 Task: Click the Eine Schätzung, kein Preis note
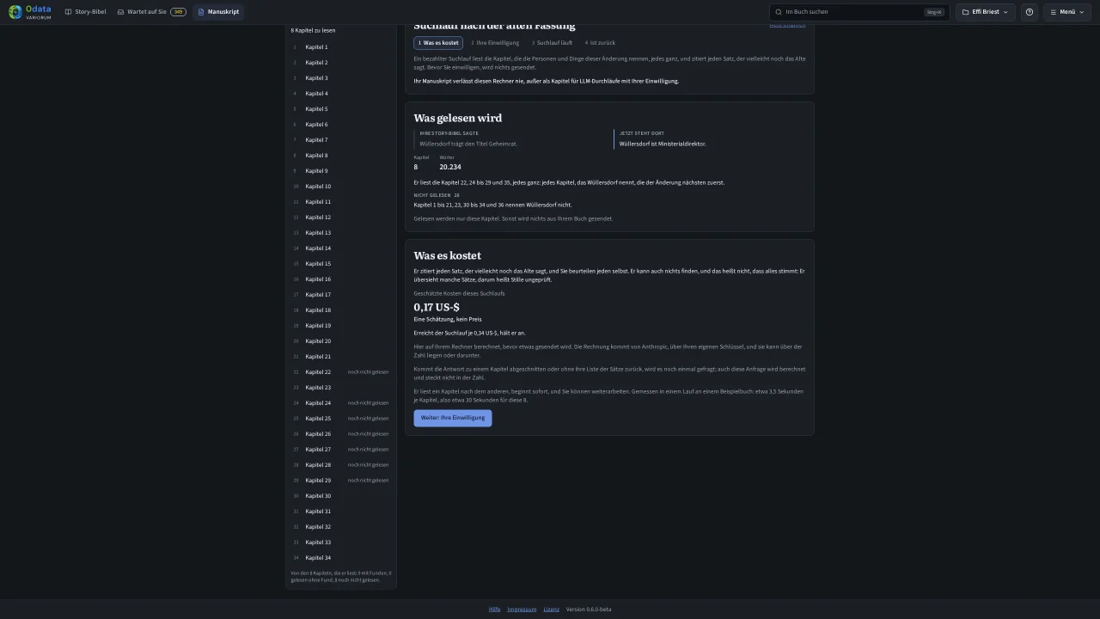click(x=448, y=319)
